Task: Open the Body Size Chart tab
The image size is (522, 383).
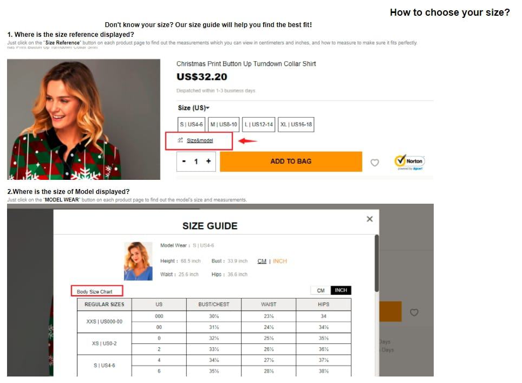Action: click(97, 291)
